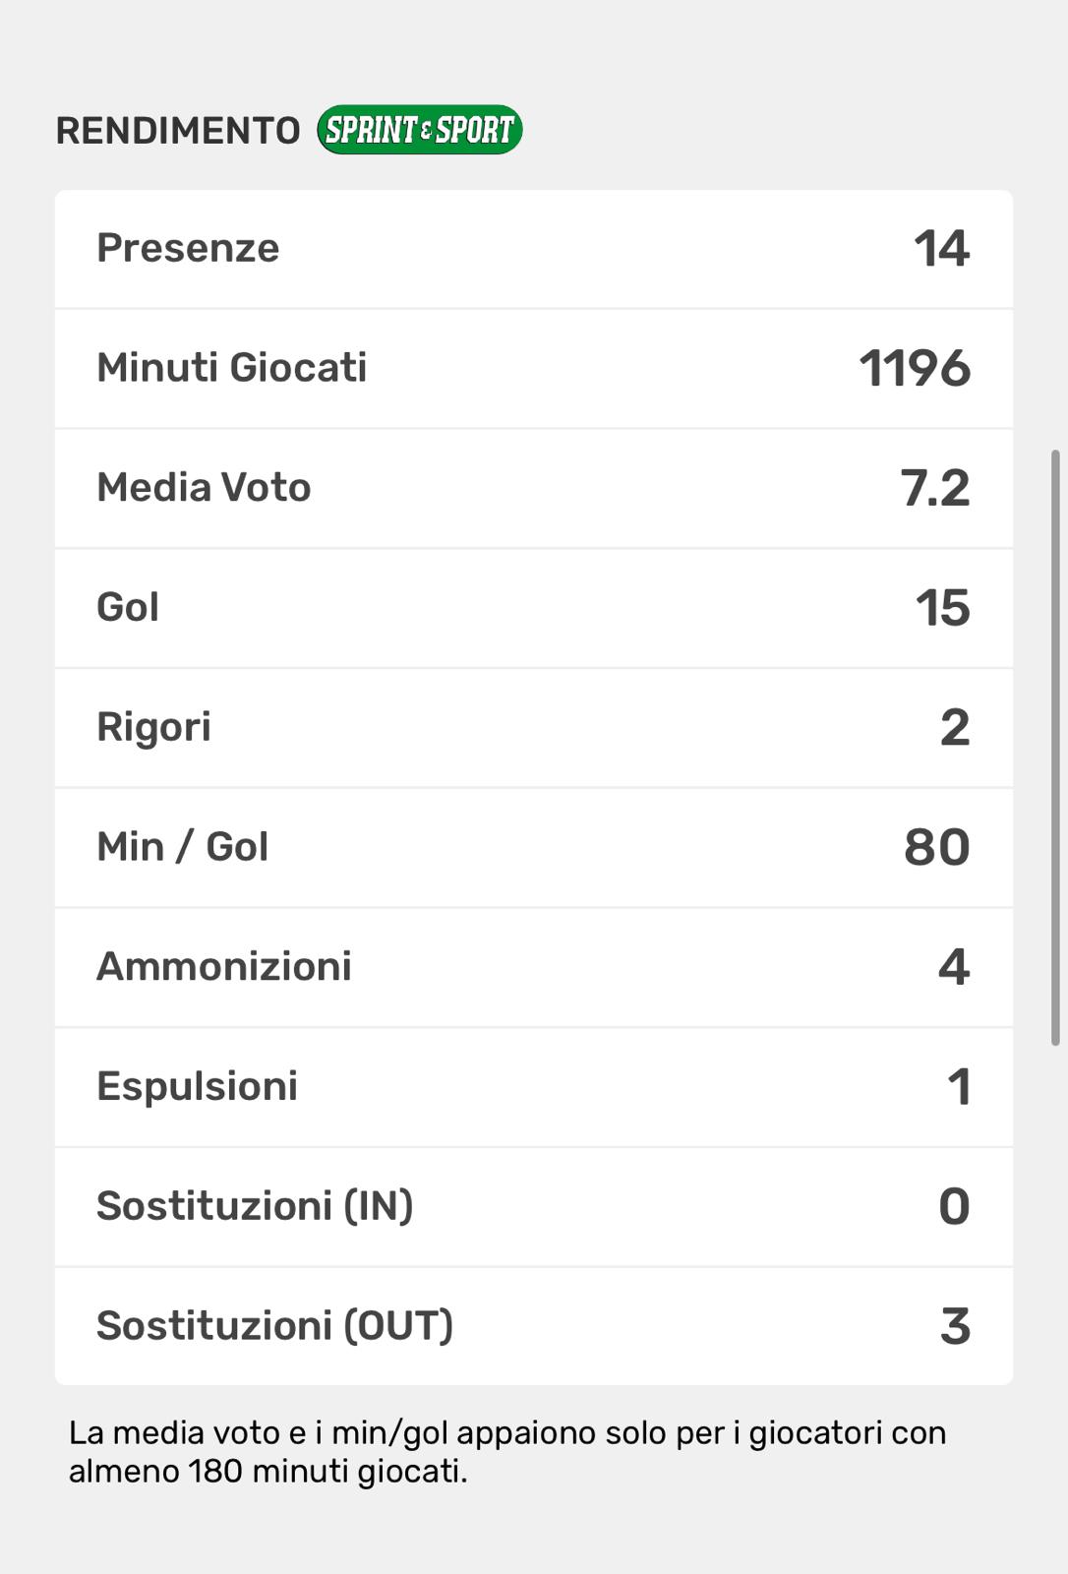Tap the Sostituzioni (OUT) value 3

coord(955,1327)
